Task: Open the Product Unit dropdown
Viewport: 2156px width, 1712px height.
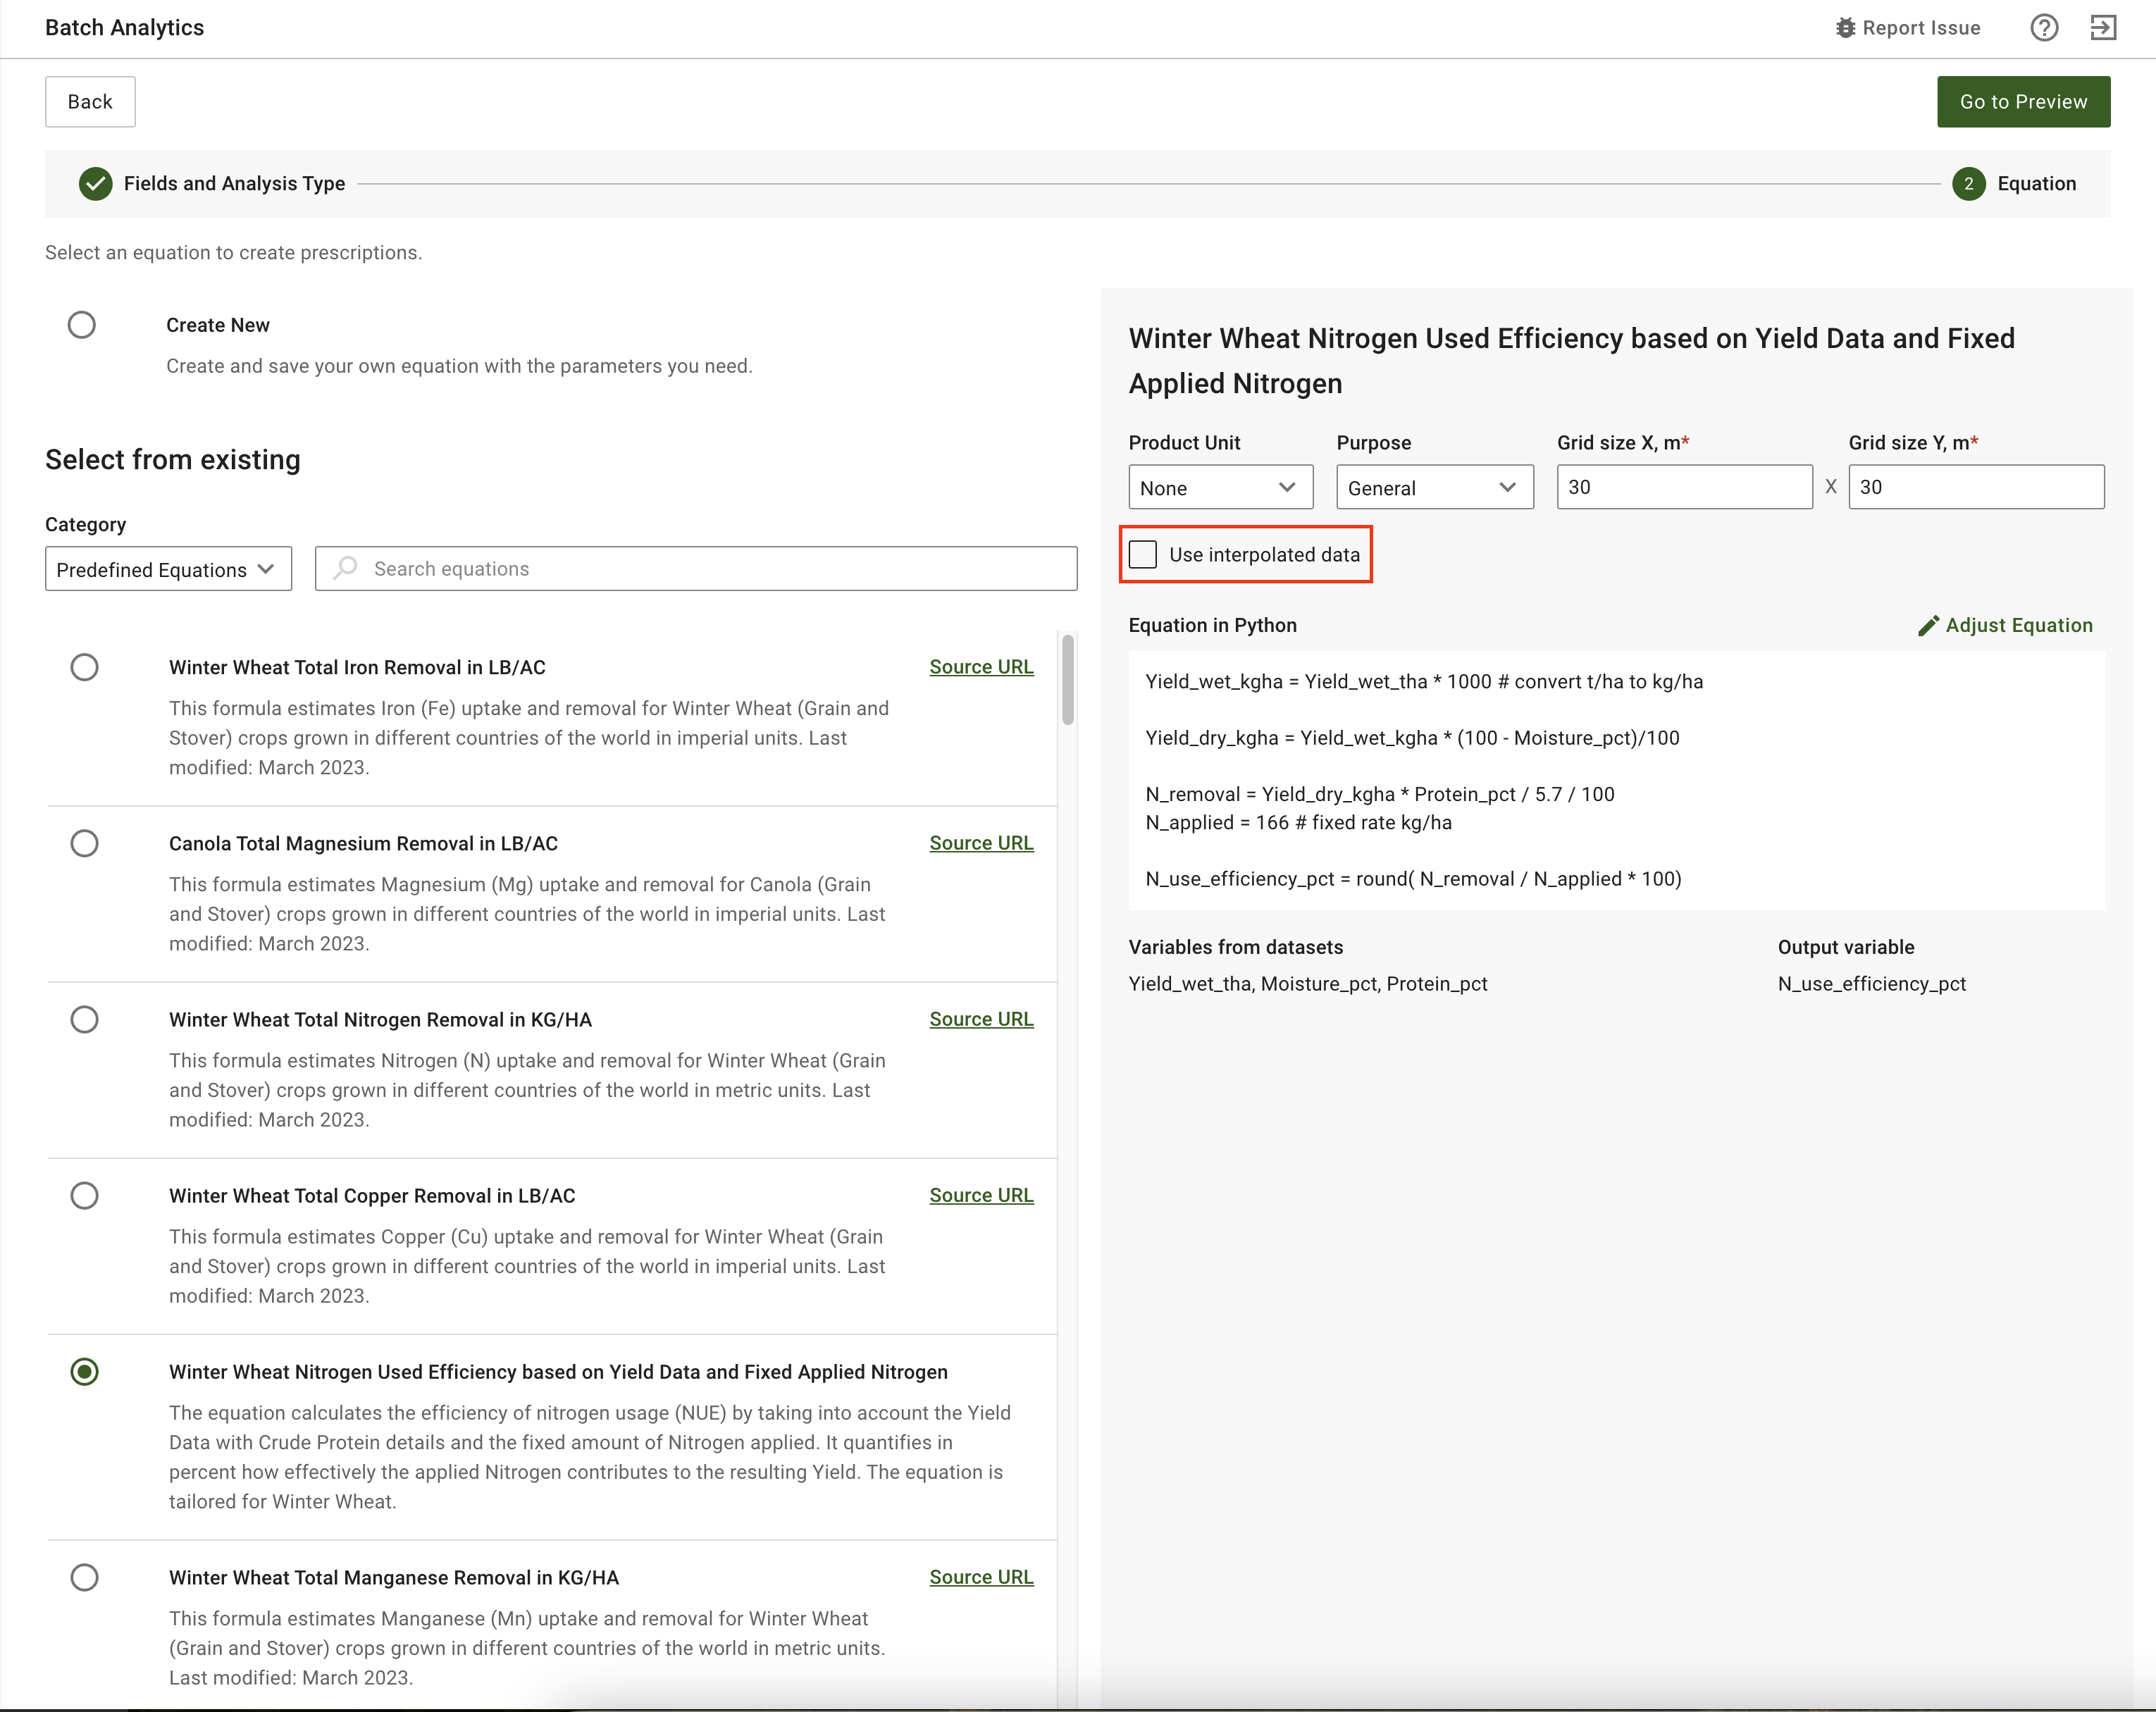Action: pos(1219,487)
